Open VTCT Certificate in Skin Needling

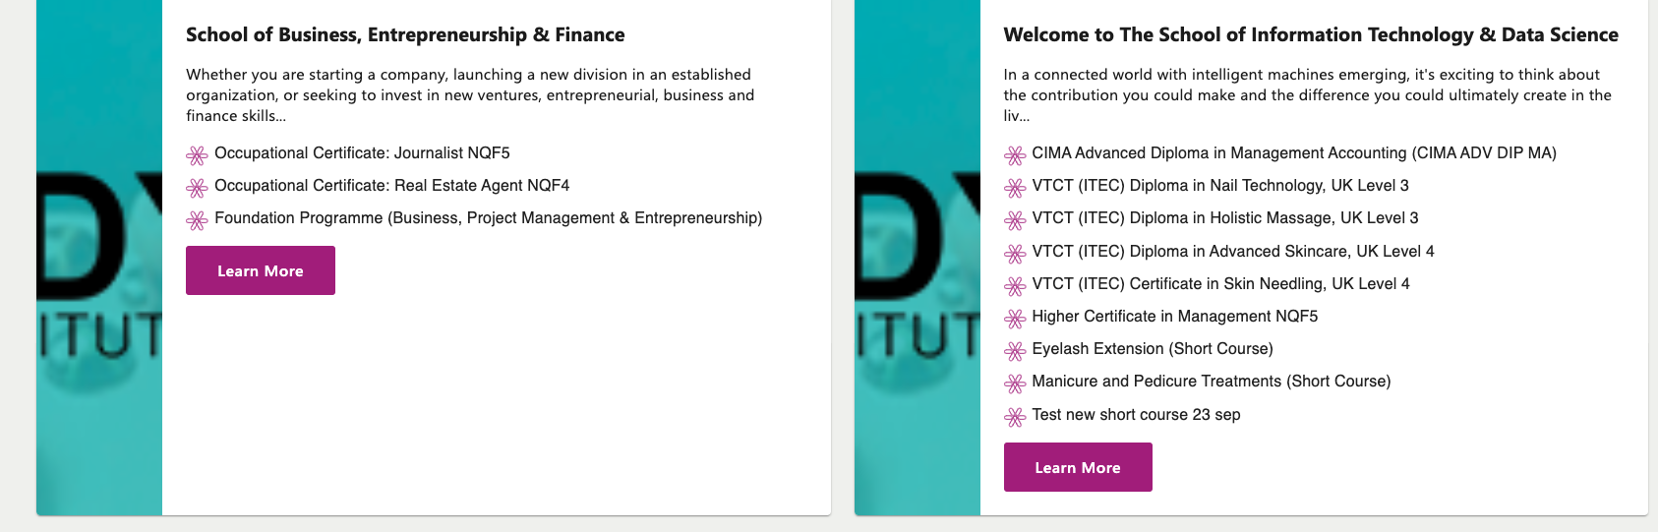click(1220, 284)
